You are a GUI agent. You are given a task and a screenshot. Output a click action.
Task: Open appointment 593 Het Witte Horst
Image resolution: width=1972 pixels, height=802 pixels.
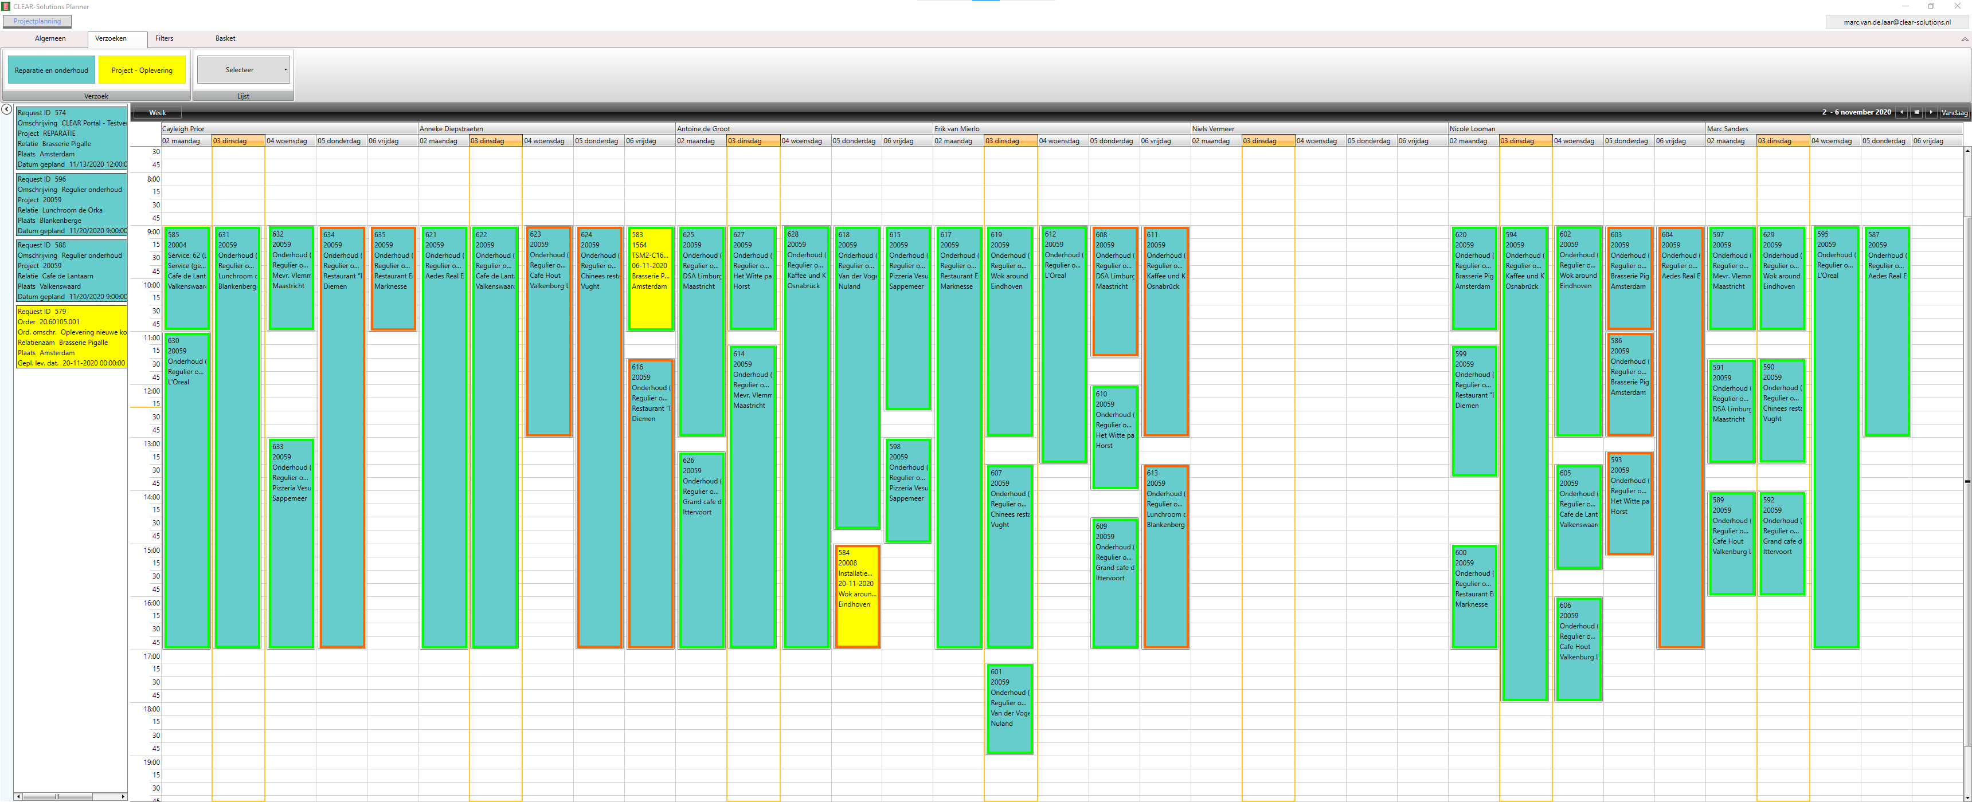point(1630,504)
